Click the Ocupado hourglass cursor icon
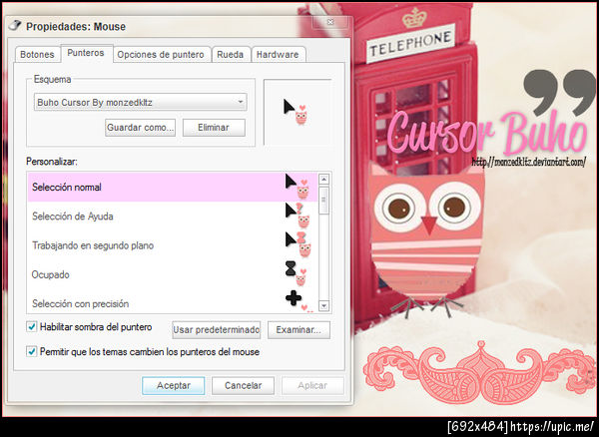Screen dimensions: 599x437 coord(297,273)
